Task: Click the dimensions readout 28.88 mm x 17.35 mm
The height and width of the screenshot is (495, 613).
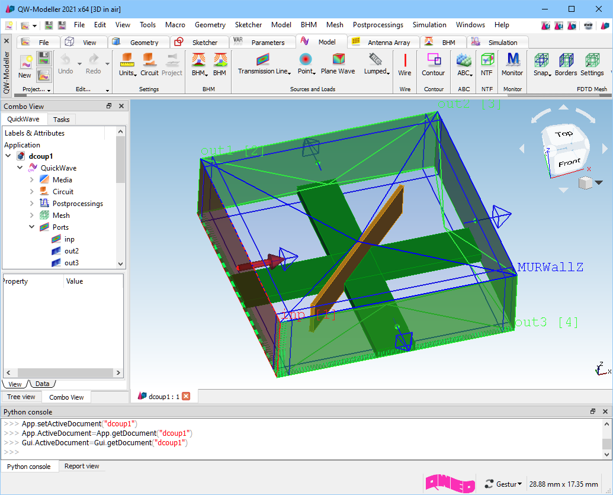Action: tap(564, 484)
